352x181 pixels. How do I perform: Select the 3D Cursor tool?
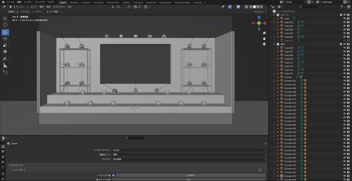(x=5, y=25)
